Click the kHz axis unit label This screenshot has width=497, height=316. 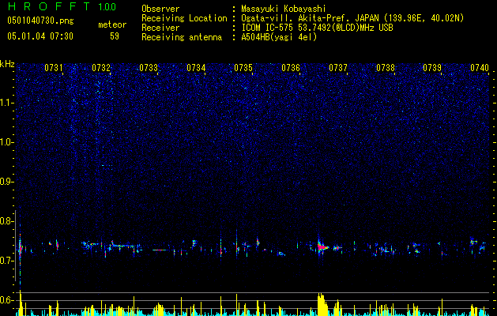tap(7, 64)
